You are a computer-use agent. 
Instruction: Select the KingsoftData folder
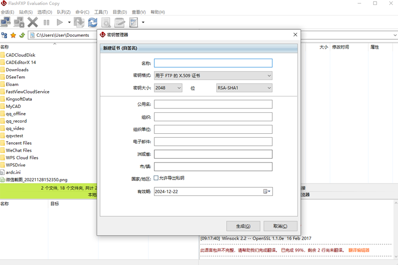[x=19, y=99]
